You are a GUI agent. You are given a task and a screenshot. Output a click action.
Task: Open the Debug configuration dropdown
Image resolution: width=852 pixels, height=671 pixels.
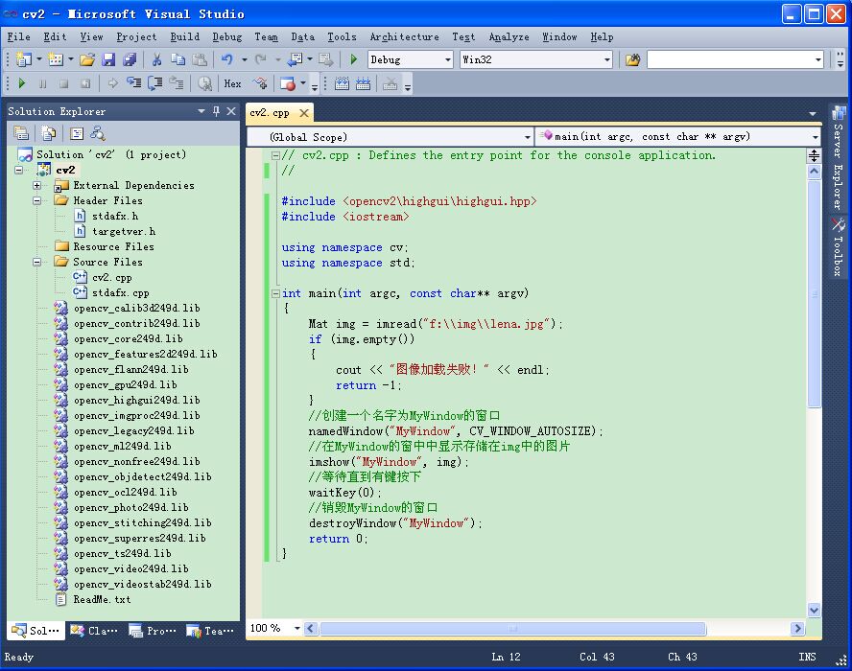[x=448, y=59]
